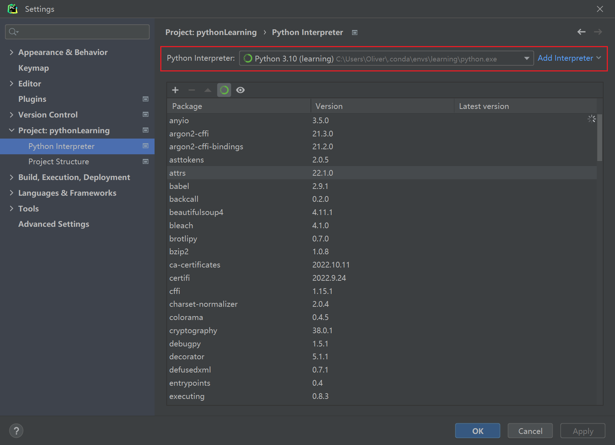
Task: Click the project-level icon on the Version Control row
Action: (146, 115)
